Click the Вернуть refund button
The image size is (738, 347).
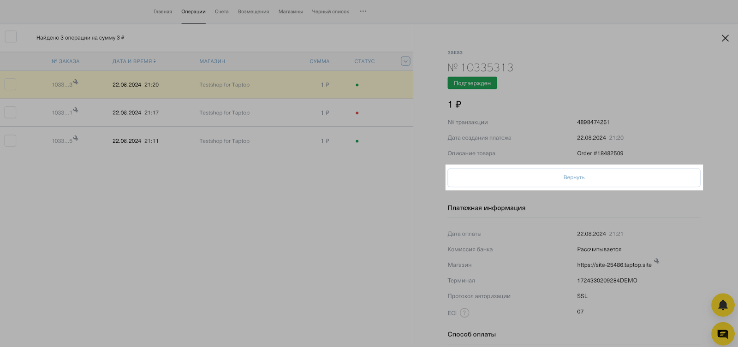point(574,177)
